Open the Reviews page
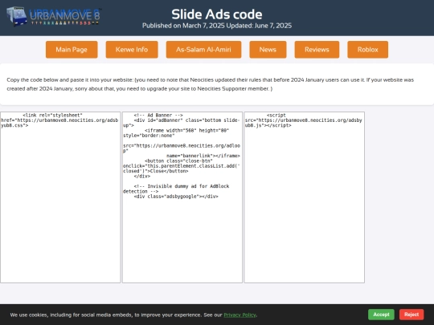The height and width of the screenshot is (325, 434). 317,50
